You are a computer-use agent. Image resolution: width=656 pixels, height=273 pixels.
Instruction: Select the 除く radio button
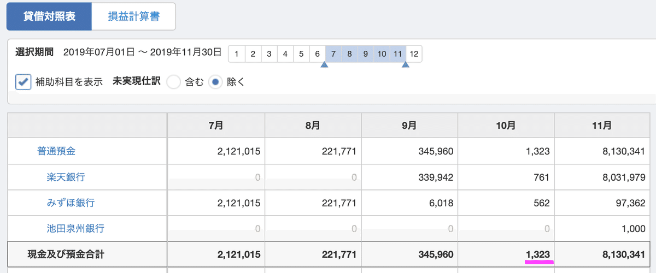click(x=216, y=82)
